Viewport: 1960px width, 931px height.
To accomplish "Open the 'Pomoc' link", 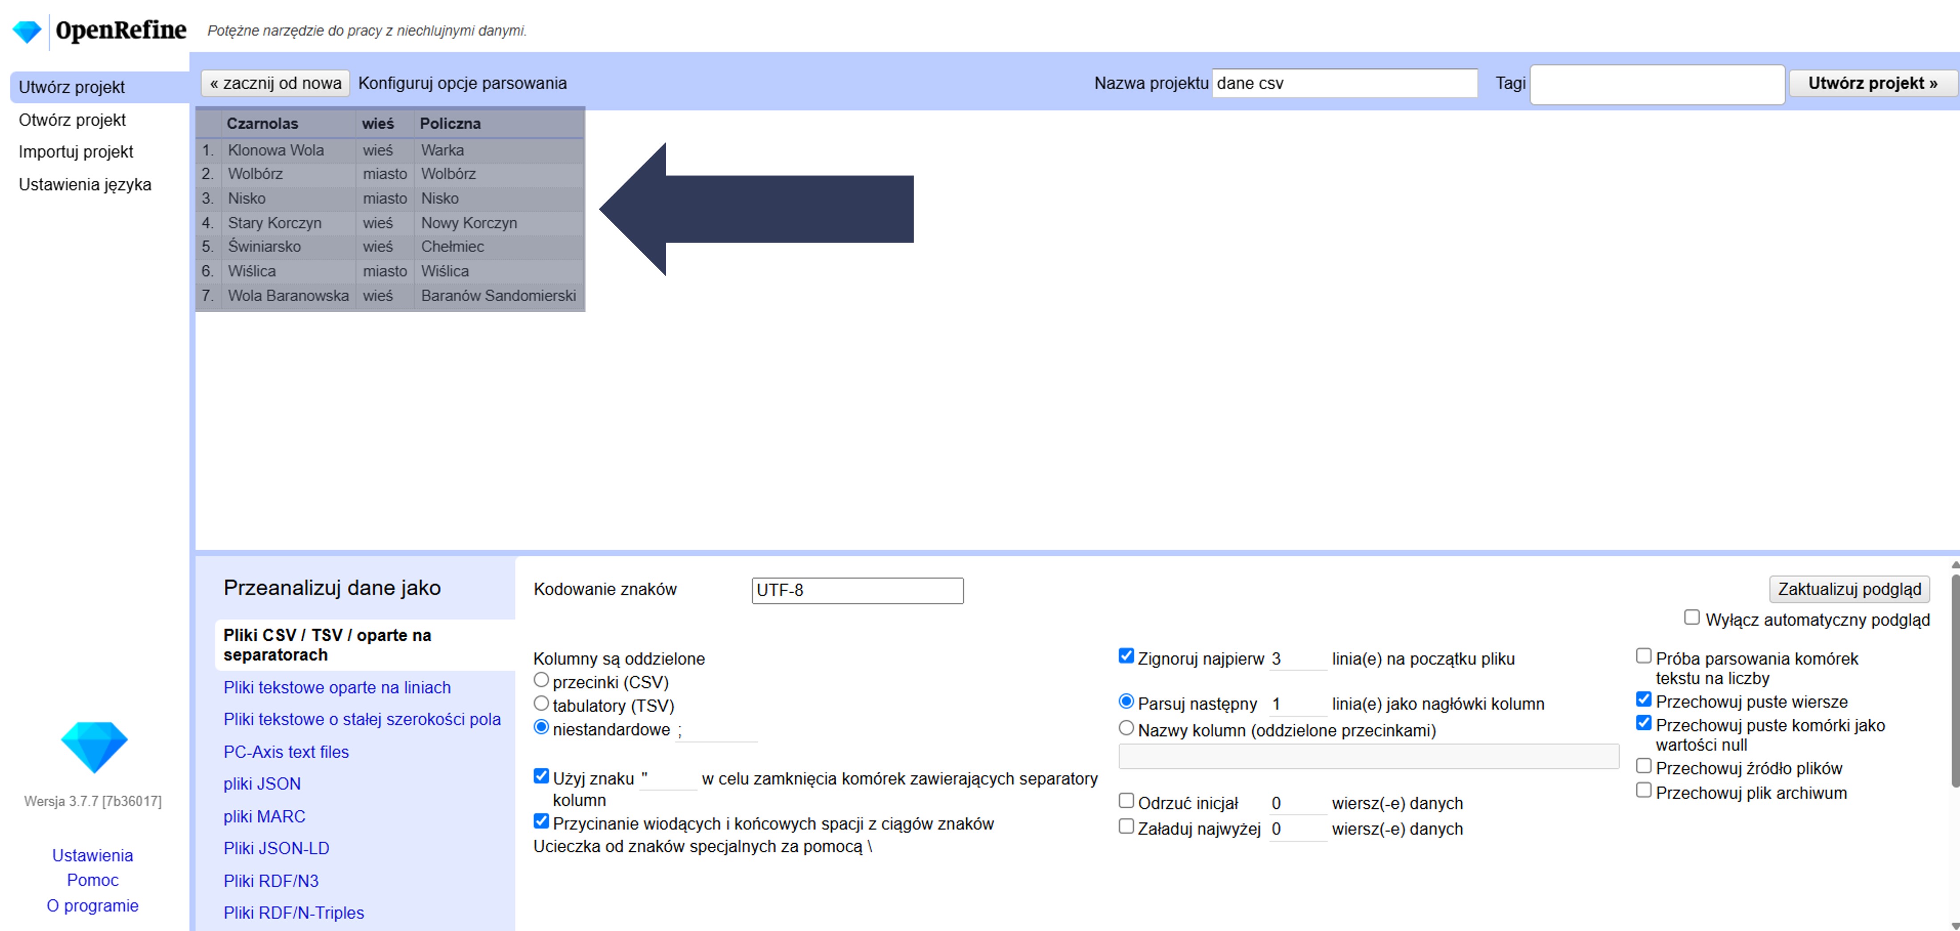I will [93, 880].
